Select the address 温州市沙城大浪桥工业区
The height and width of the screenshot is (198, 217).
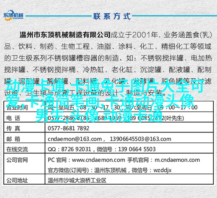coord(77,180)
